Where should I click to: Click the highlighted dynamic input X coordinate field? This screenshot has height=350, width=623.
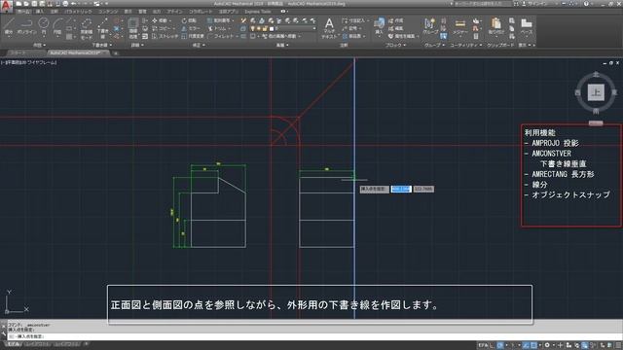(x=400, y=189)
